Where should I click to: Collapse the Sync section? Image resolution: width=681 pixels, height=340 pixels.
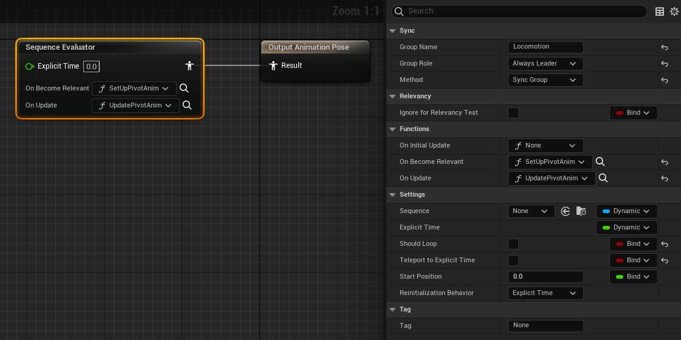click(393, 31)
